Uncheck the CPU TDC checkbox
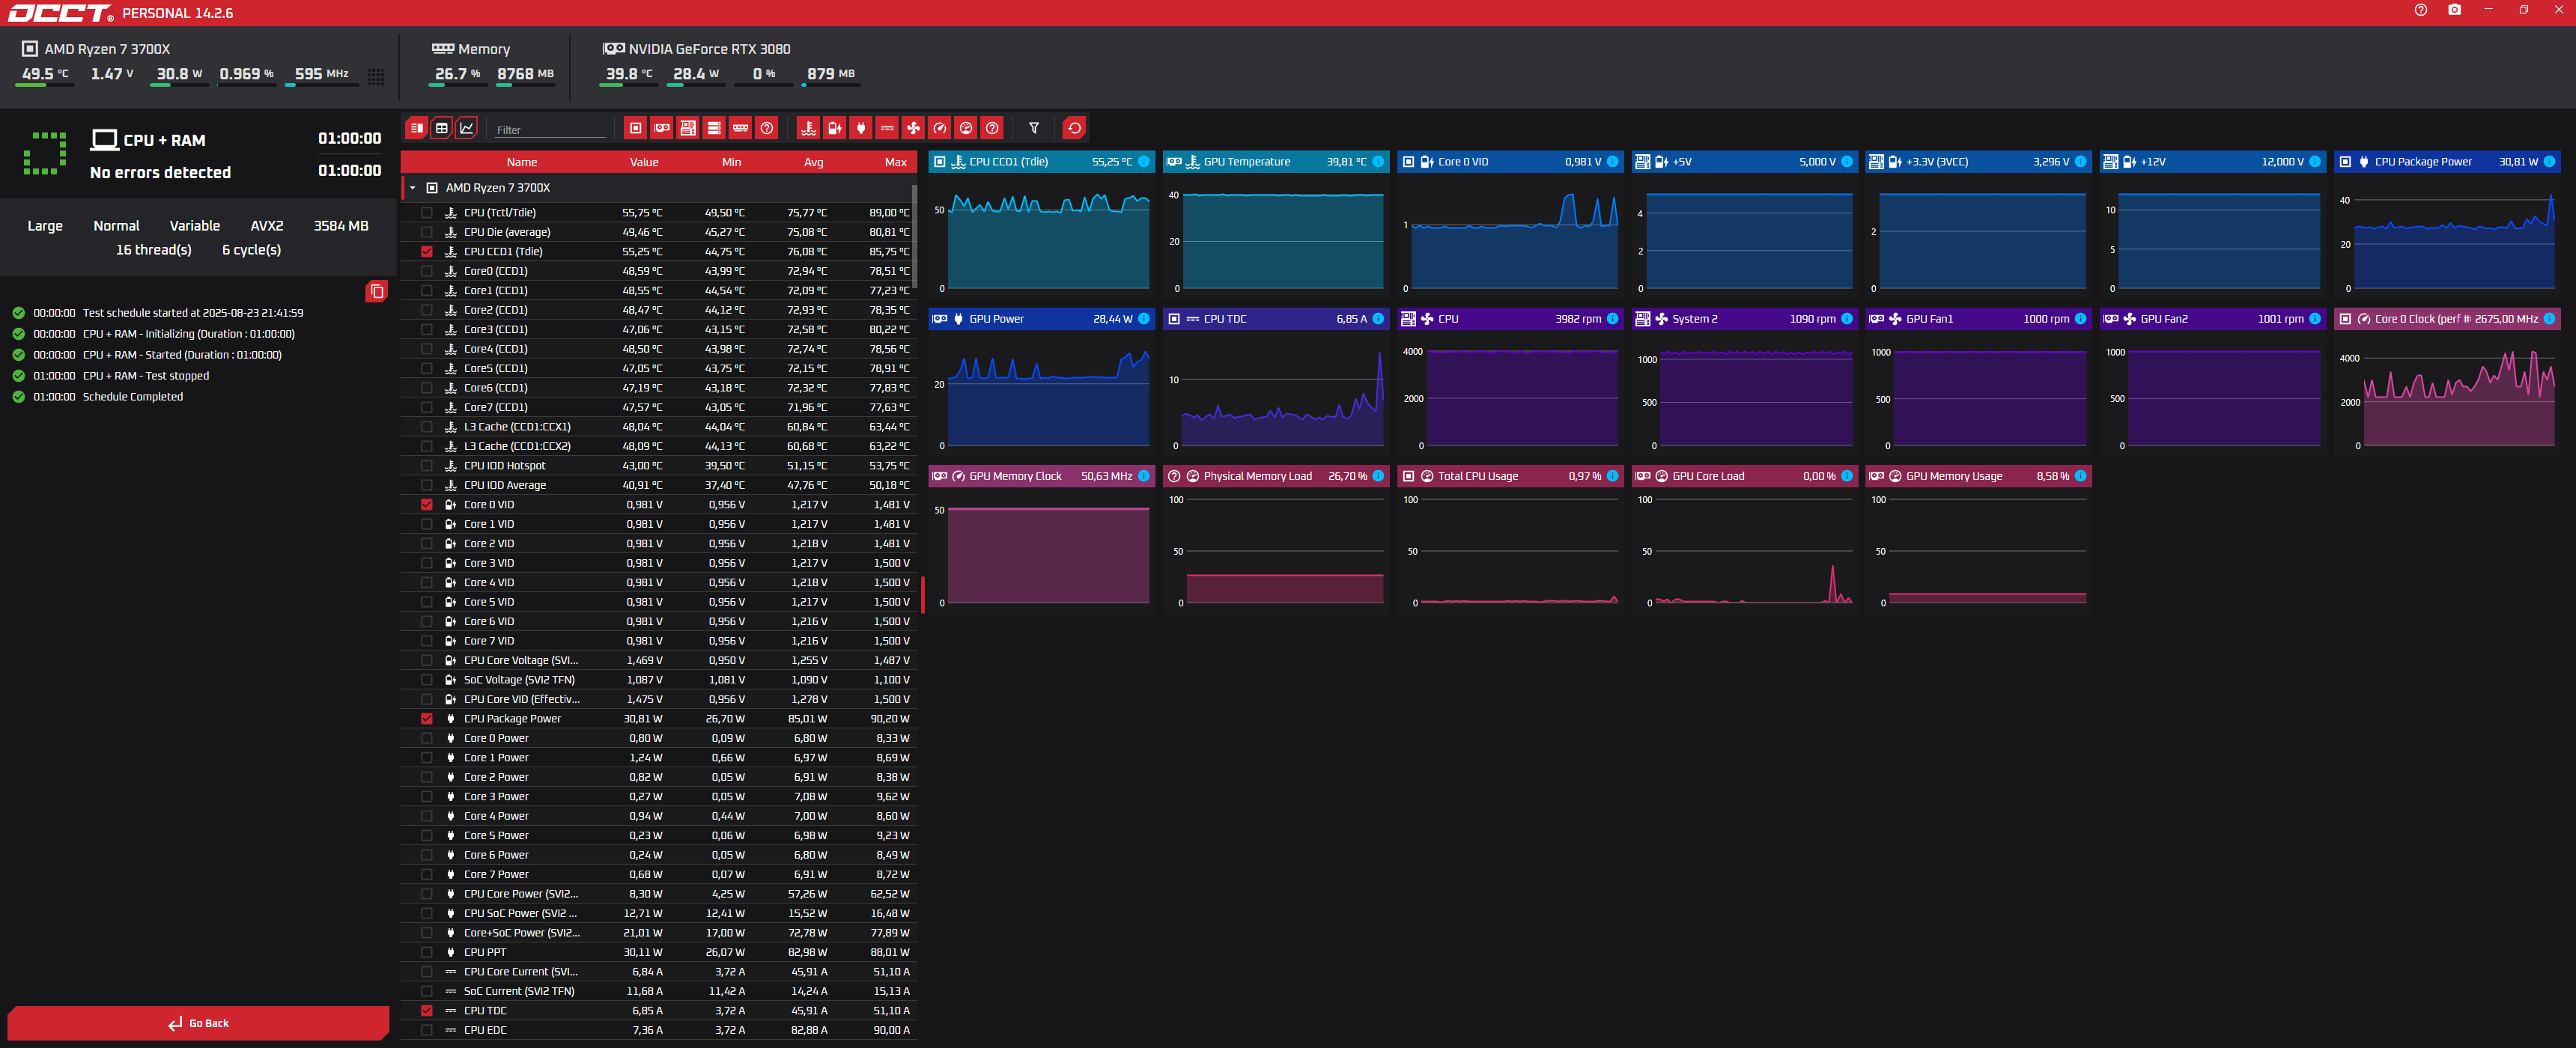Viewport: 2576px width, 1048px height. tap(427, 1011)
